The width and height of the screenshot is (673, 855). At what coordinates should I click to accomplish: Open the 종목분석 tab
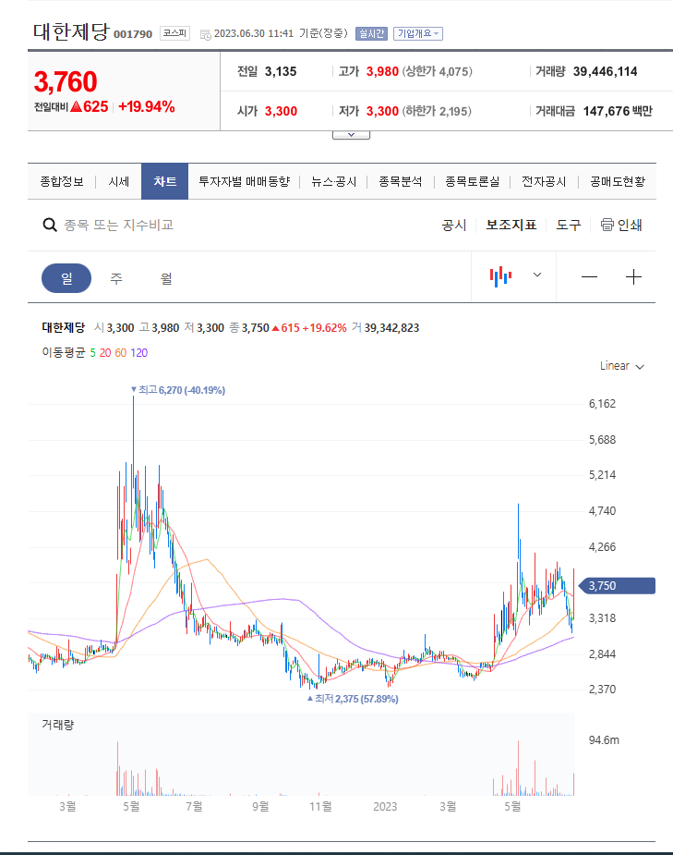[401, 181]
